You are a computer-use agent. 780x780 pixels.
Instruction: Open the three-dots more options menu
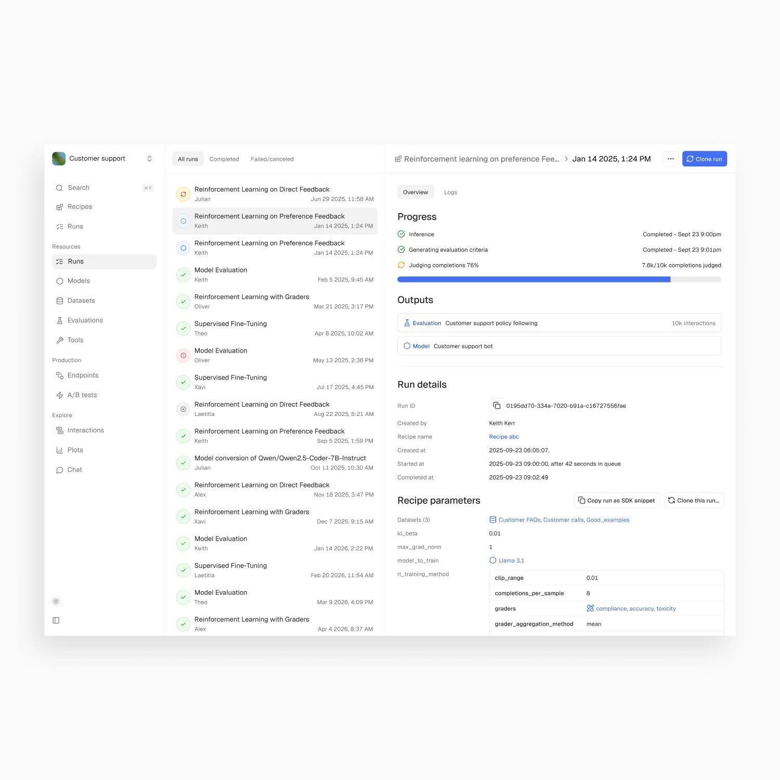tap(671, 159)
